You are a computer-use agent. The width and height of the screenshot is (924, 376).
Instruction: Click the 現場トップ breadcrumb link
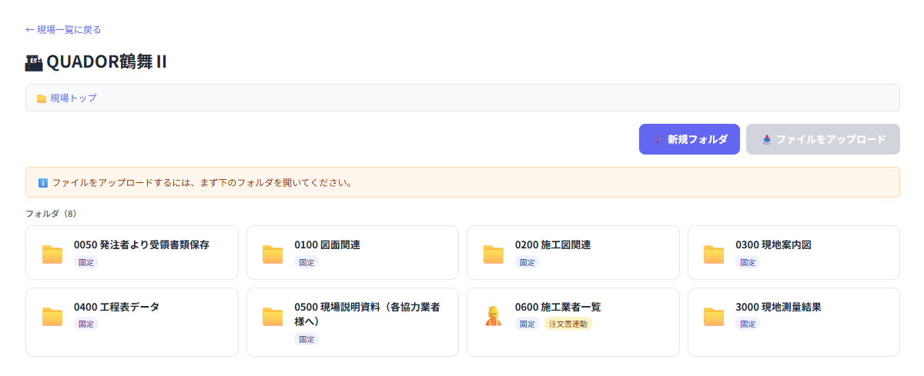tap(74, 98)
